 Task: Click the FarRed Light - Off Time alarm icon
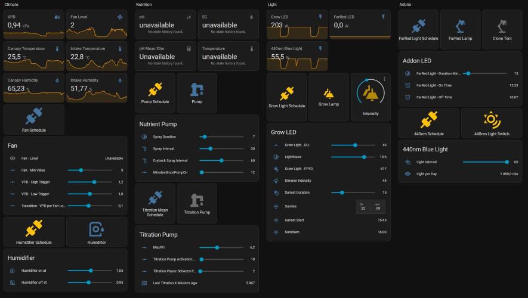click(407, 97)
